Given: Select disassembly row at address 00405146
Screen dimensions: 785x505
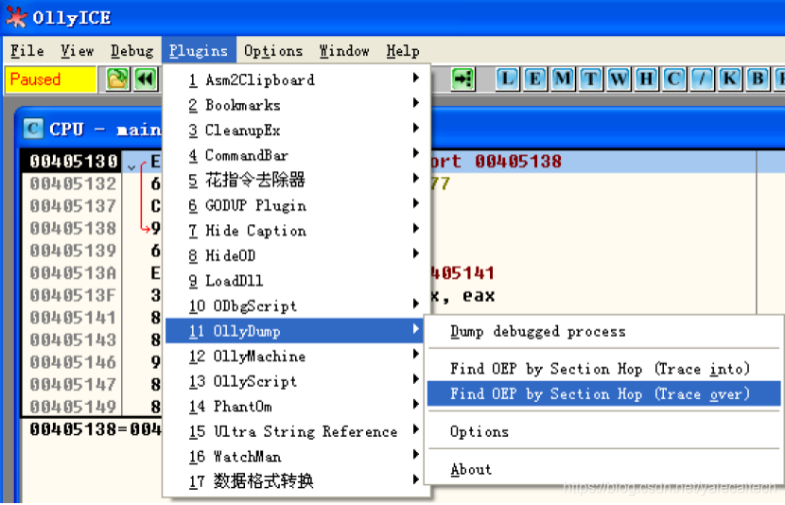Looking at the screenshot, I should [x=74, y=362].
